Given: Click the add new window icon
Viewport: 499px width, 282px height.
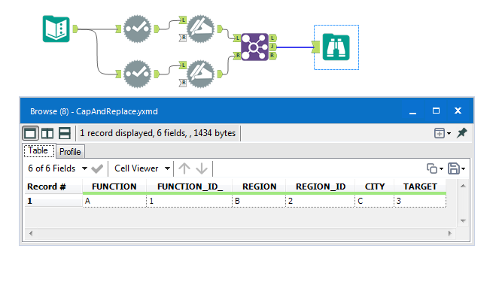Looking at the screenshot, I should coord(440,133).
